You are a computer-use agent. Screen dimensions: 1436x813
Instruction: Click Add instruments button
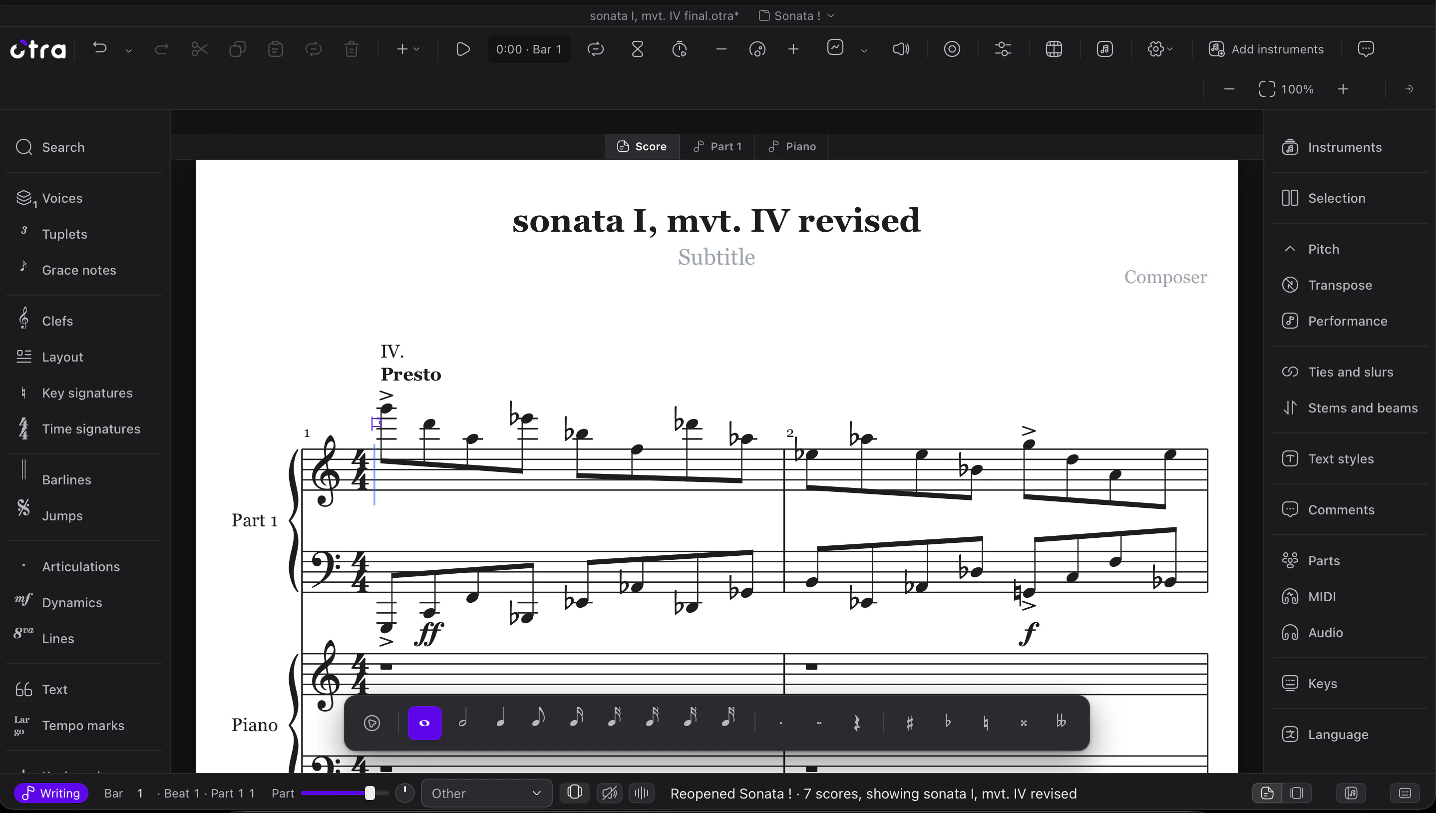[x=1266, y=49]
